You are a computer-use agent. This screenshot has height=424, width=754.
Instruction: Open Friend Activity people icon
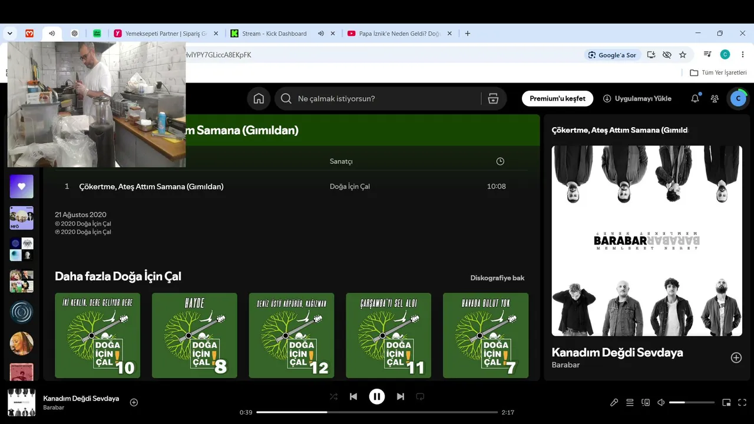point(715,98)
